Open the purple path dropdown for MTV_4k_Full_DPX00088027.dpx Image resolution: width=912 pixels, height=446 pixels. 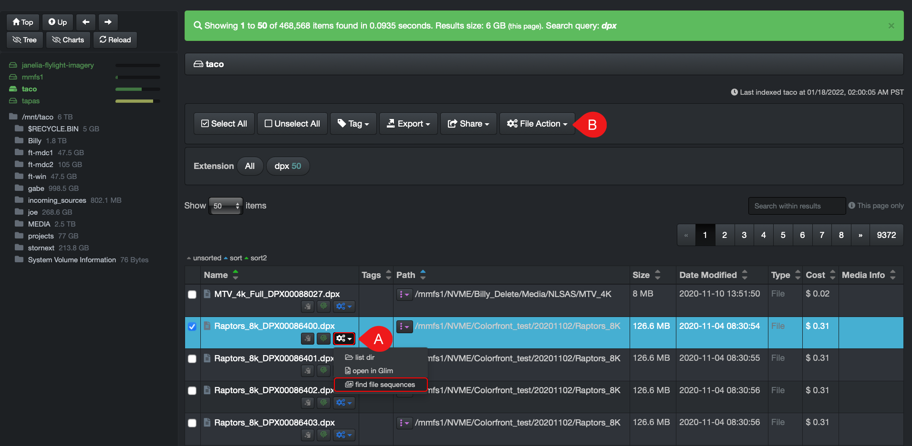click(x=404, y=294)
